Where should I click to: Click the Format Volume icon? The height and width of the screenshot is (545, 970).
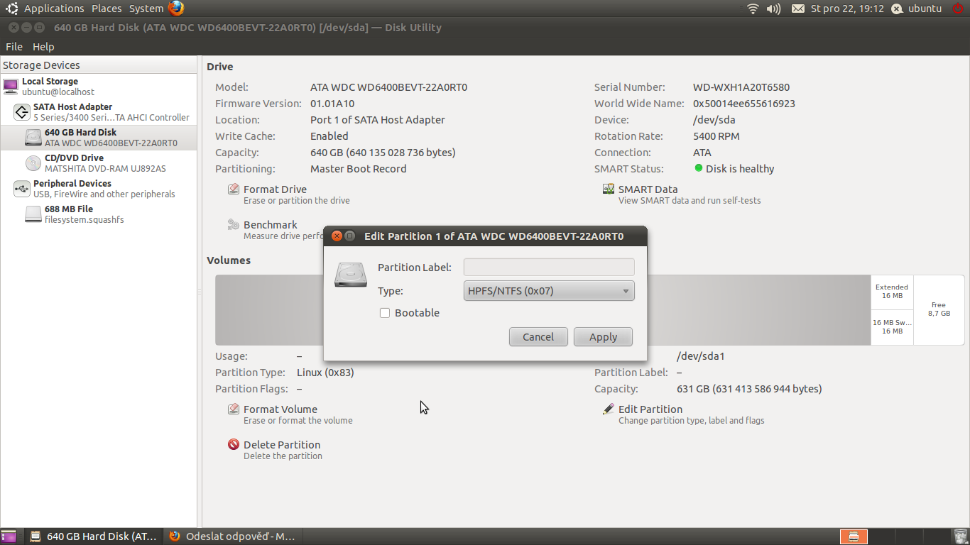[233, 409]
